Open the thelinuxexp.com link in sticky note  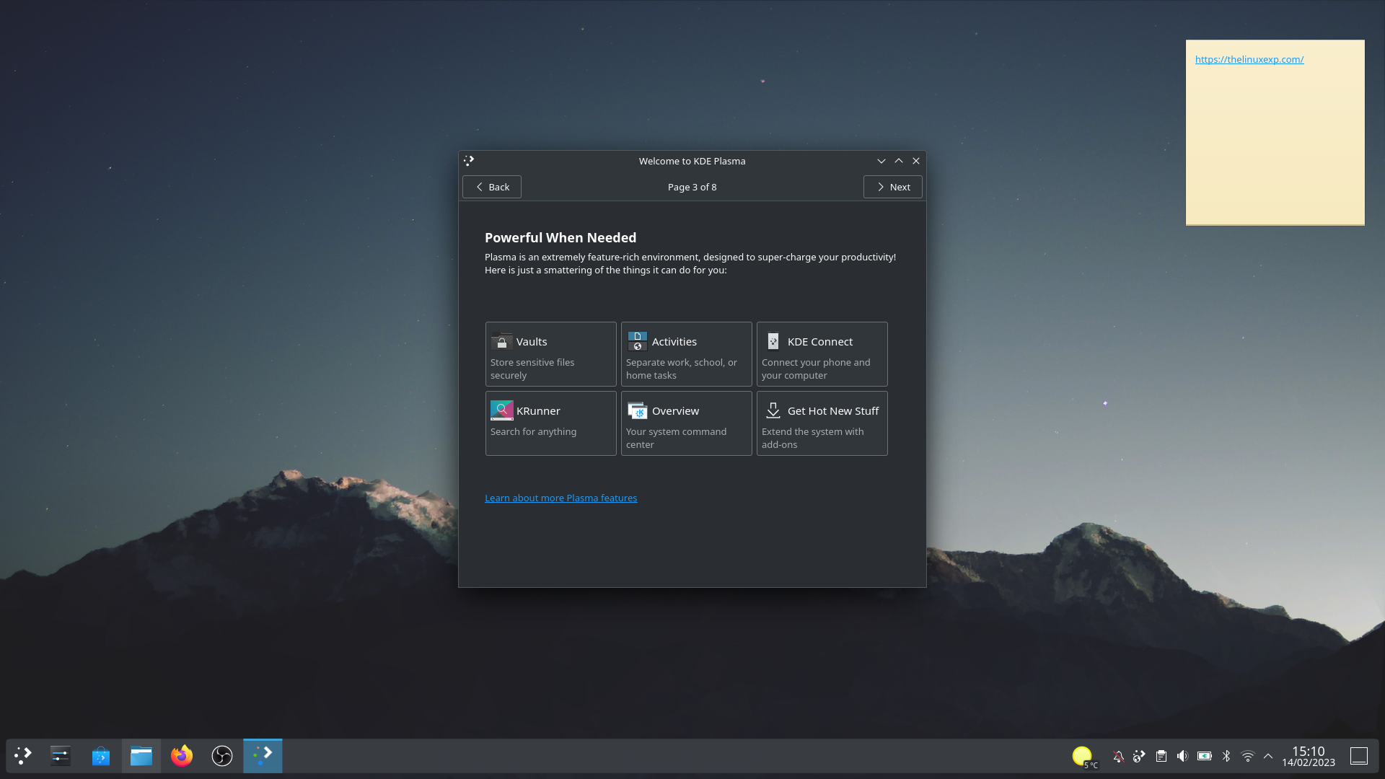(x=1249, y=59)
